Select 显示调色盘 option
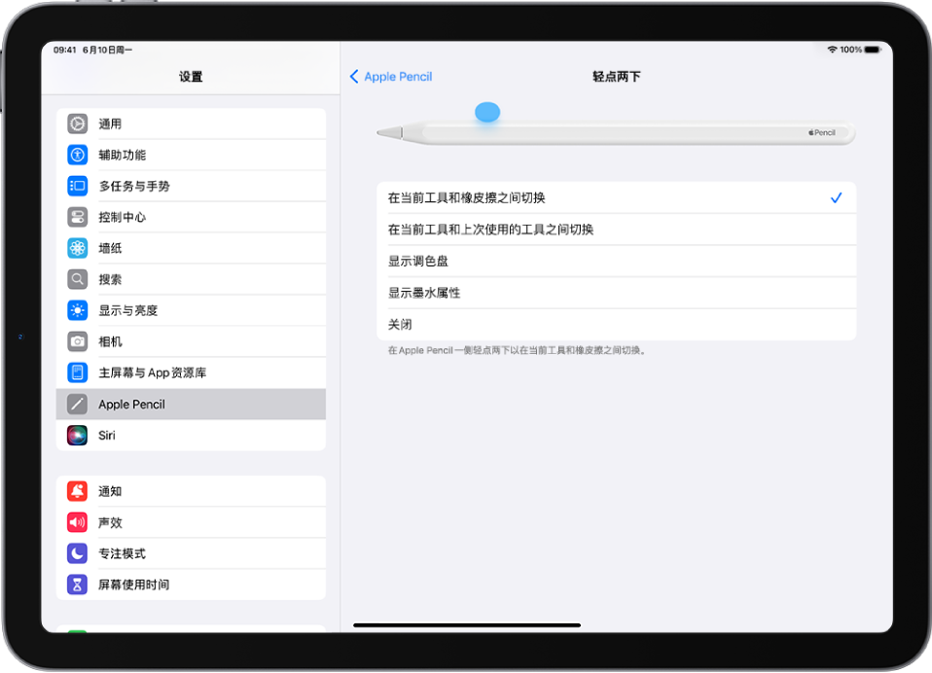Screen dimensions: 932x673 [617, 261]
